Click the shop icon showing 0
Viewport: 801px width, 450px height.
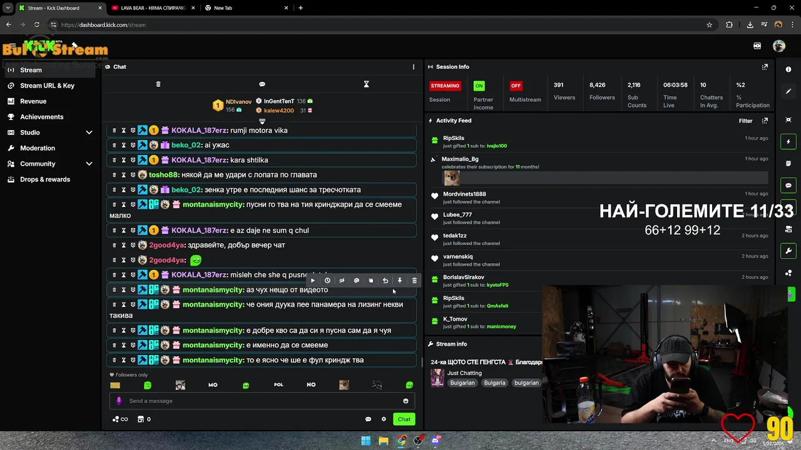144,419
